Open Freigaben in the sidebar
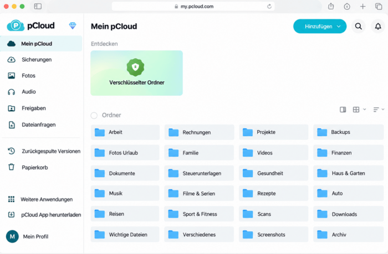Image resolution: width=388 pixels, height=254 pixels. (x=34, y=108)
